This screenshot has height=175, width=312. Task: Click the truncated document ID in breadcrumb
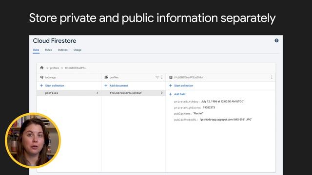pos(76,68)
